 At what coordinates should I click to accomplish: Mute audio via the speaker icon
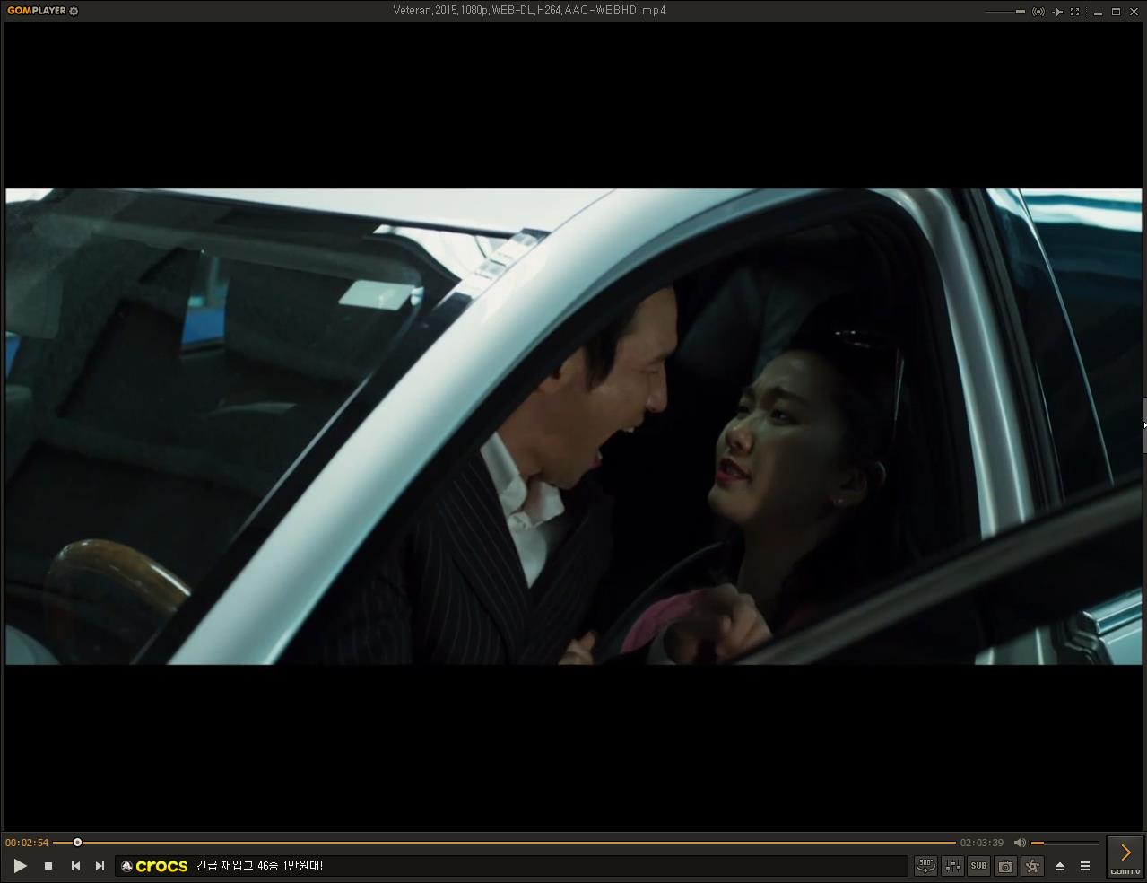coord(1020,843)
